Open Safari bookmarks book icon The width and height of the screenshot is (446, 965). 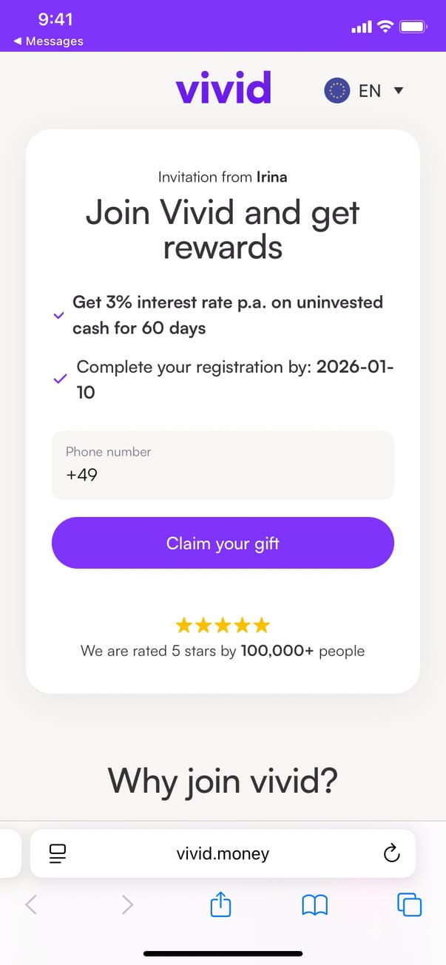point(315,904)
